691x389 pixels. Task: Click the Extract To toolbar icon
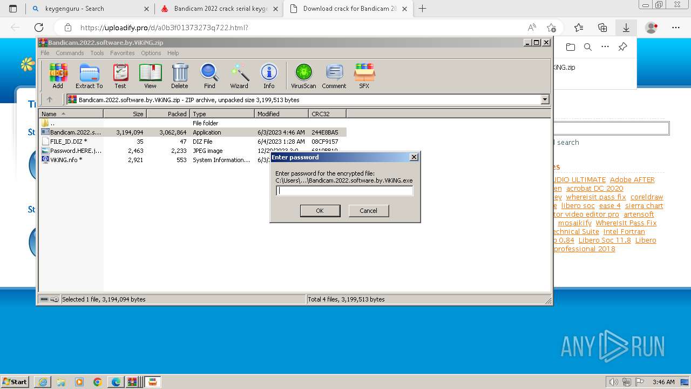pos(89,76)
